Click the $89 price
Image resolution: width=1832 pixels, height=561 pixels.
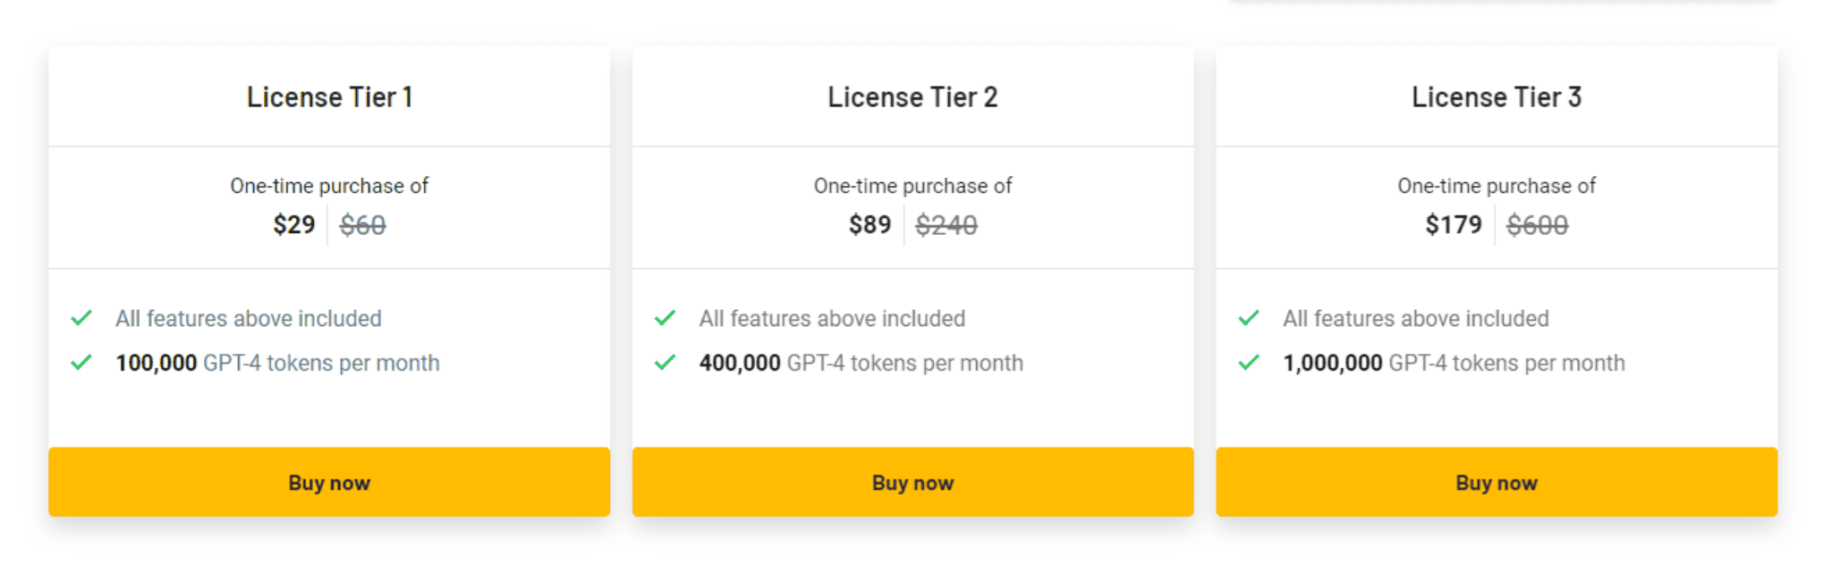coord(870,224)
